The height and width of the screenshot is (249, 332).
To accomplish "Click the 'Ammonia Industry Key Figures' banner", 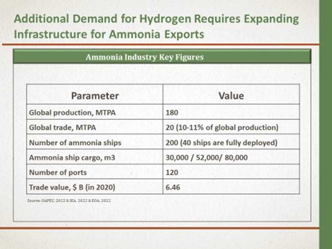I will [x=162, y=57].
